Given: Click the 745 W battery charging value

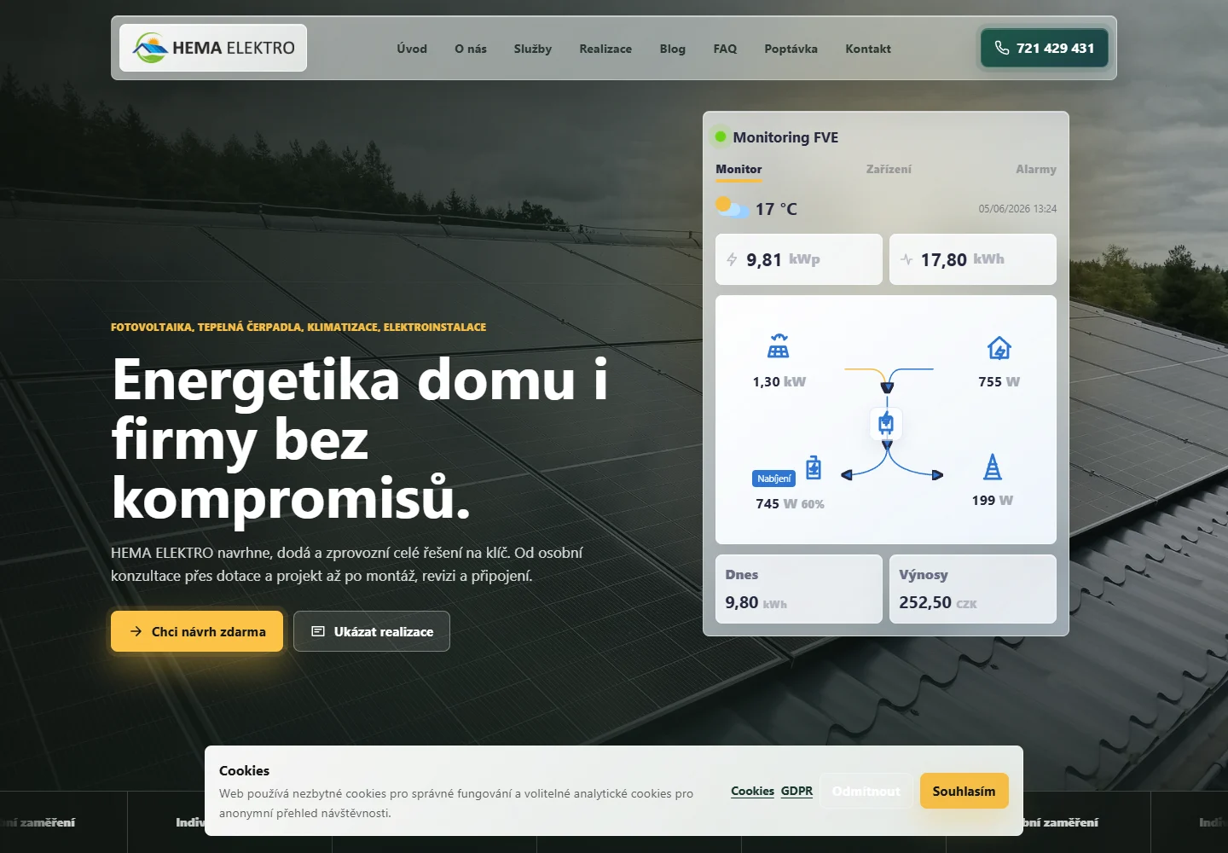Looking at the screenshot, I should click(x=777, y=503).
